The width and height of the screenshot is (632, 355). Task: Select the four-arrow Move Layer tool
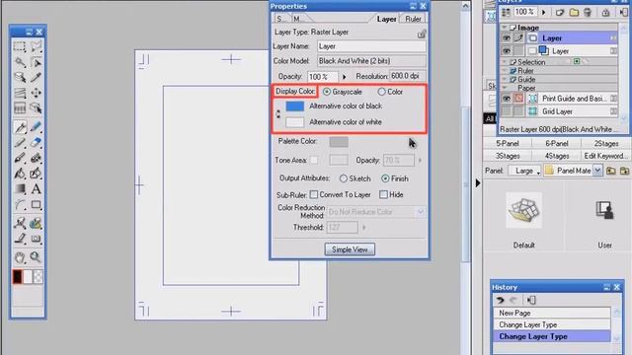36,93
